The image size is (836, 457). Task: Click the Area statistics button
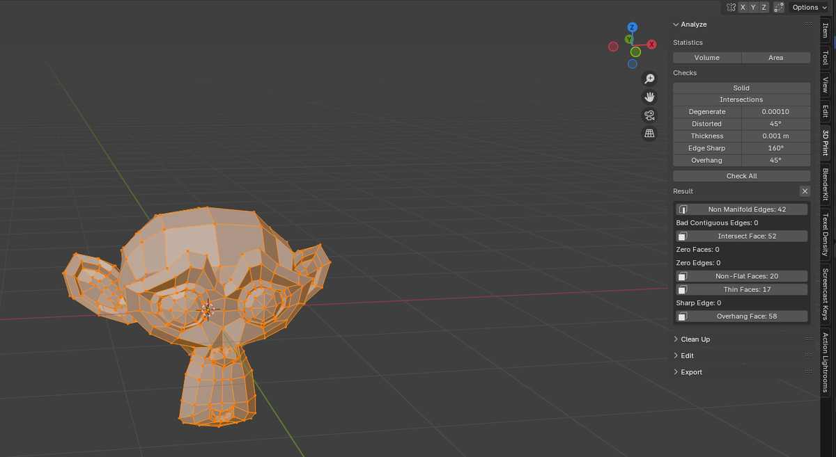776,58
